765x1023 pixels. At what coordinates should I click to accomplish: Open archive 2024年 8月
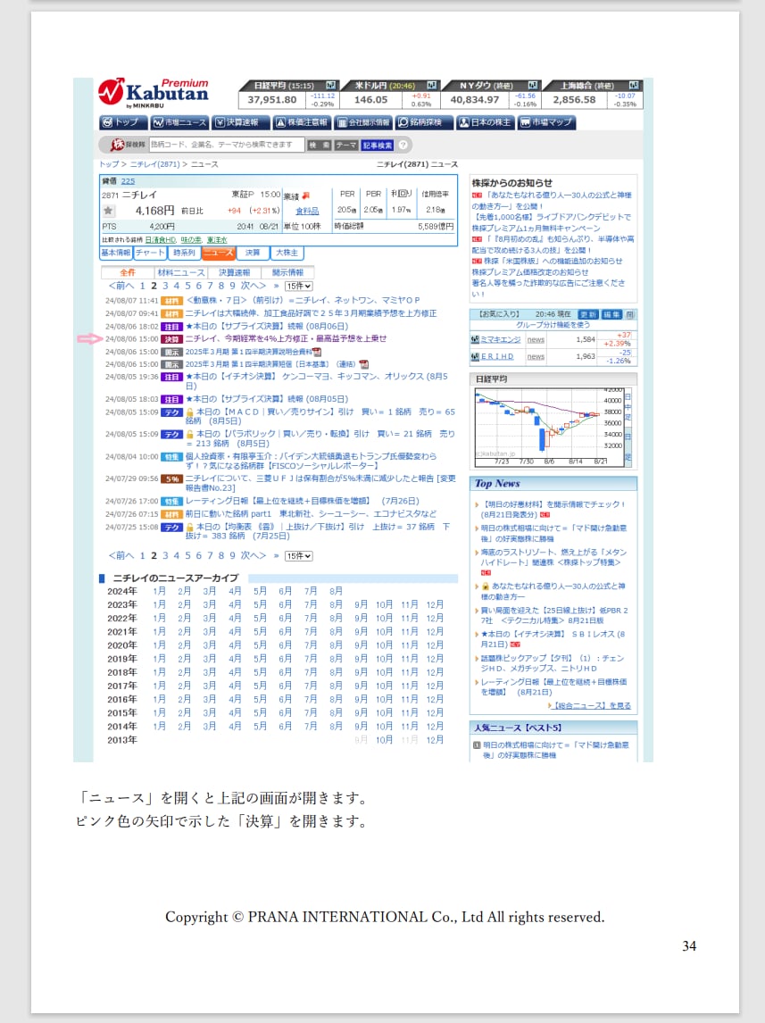(x=336, y=591)
